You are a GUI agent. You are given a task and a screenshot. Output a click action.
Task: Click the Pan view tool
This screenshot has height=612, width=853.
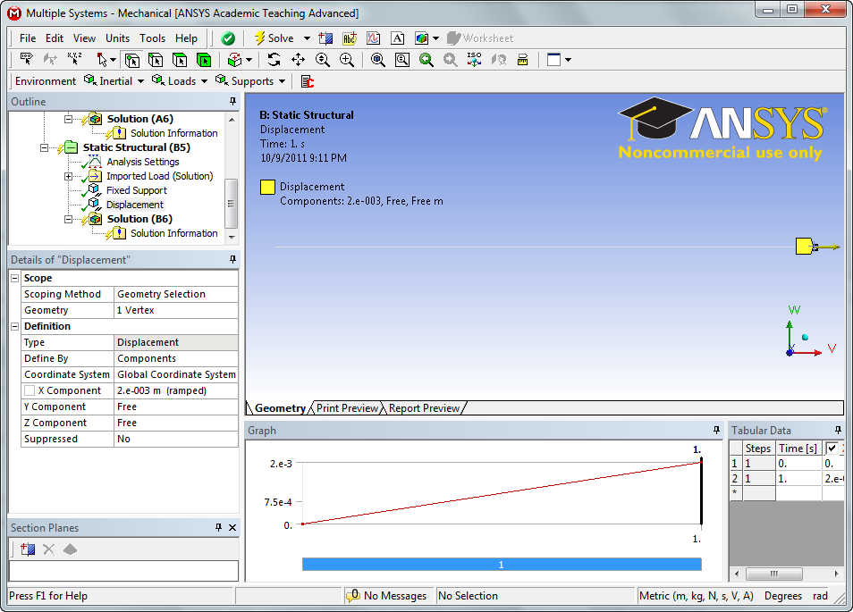point(298,60)
